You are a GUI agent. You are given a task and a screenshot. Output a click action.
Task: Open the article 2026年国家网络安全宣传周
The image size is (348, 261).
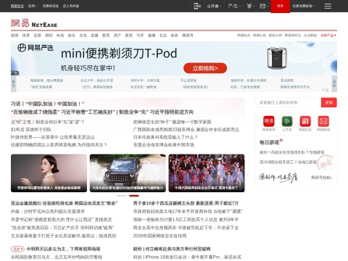pos(159,236)
